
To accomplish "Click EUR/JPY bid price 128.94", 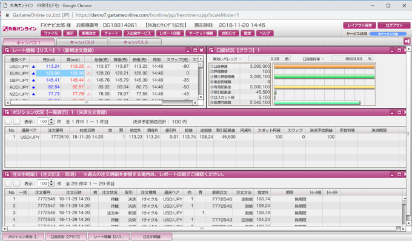I will [x=53, y=73].
